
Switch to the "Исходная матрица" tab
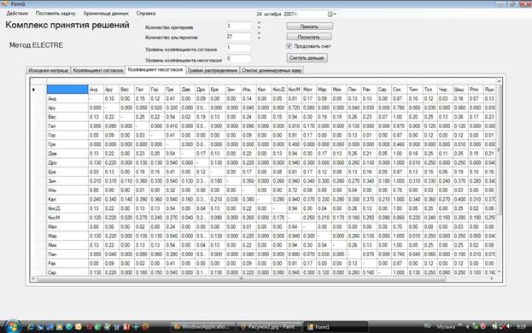(x=49, y=70)
